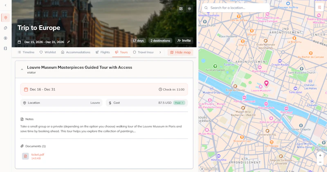Click the Ecole du Louvre map marker

[x=235, y=86]
